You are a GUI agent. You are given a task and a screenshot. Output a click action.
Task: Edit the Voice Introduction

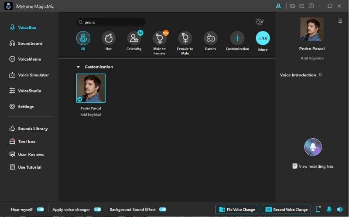pyautogui.click(x=321, y=75)
